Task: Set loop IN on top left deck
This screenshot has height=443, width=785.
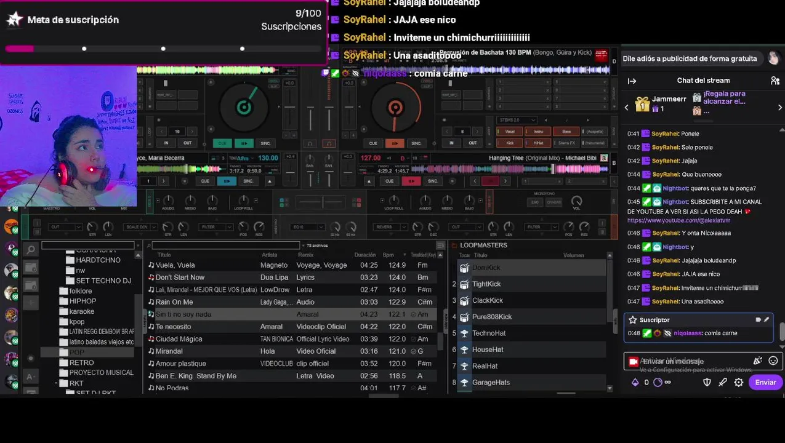Action: (166, 143)
